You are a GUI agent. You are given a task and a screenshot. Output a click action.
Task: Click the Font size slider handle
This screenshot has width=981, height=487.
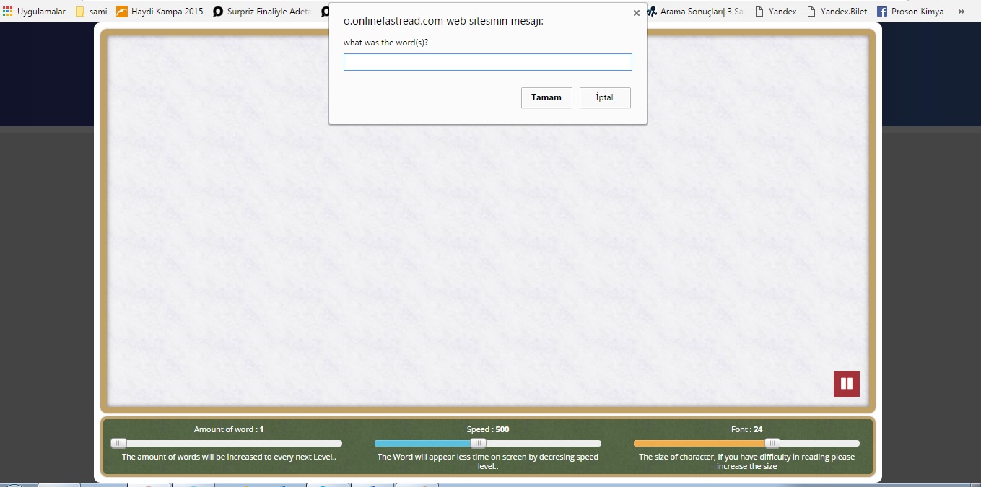click(772, 444)
